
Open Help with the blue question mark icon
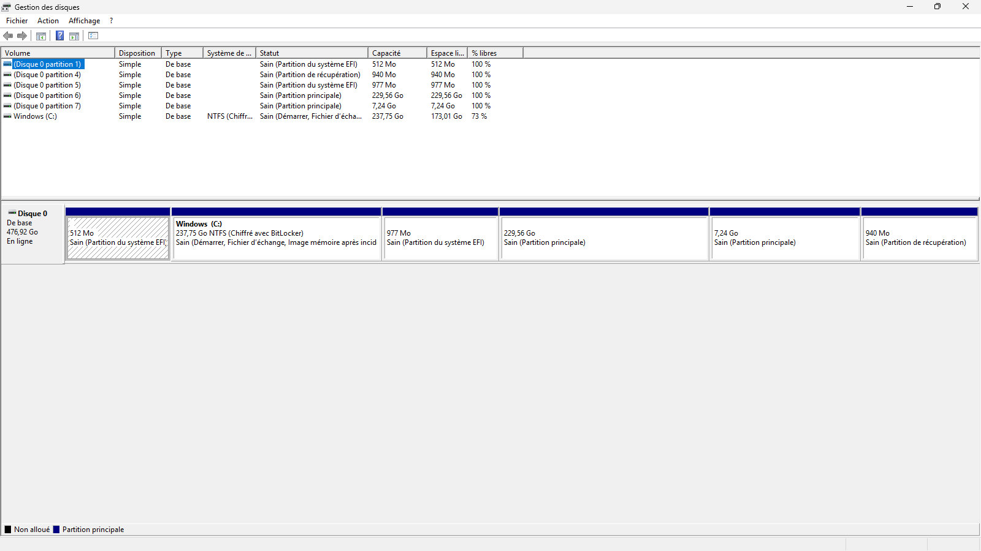59,36
